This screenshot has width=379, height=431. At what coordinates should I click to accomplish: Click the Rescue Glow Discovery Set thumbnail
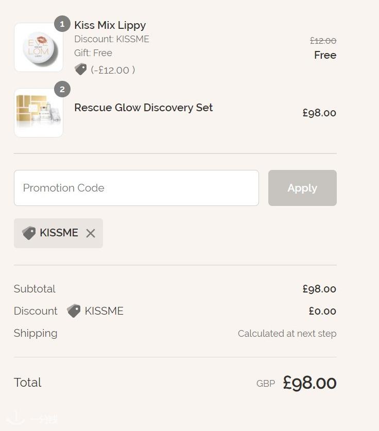click(39, 113)
